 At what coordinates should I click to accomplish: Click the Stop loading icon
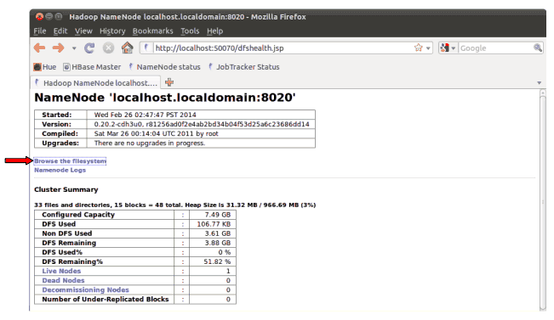tap(108, 48)
